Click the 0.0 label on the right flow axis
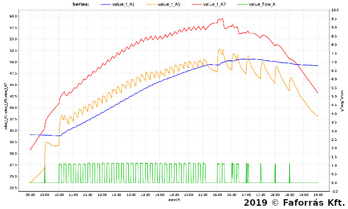This screenshot has width=348, height=209. [334, 183]
